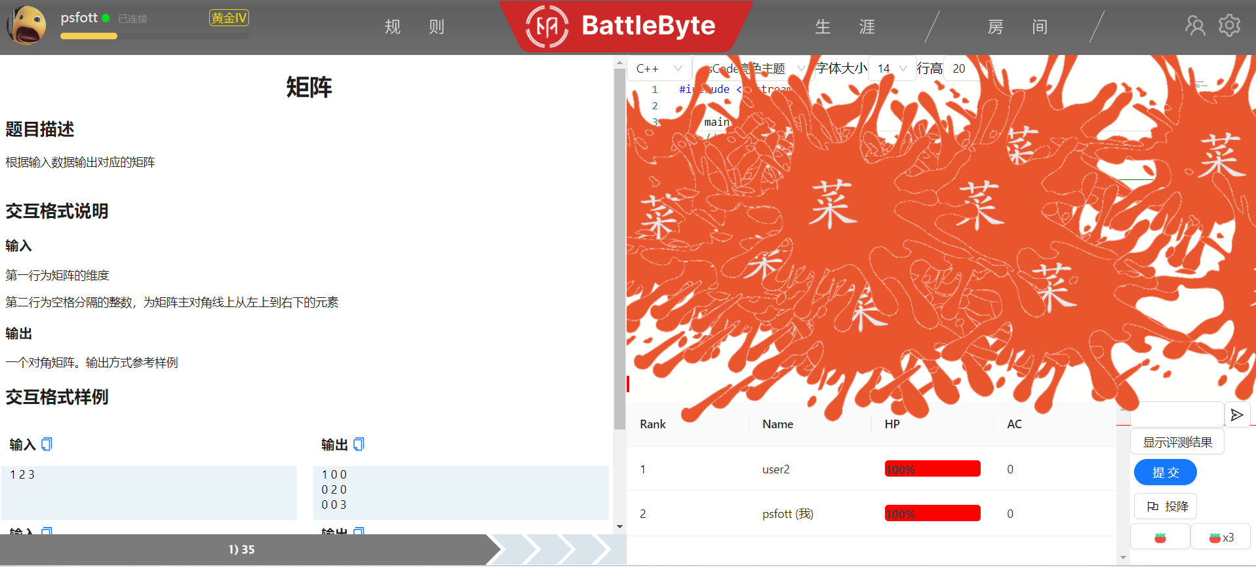Click the psfott username in the header
This screenshot has height=567, width=1256.
click(79, 18)
